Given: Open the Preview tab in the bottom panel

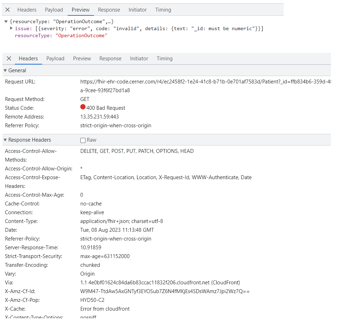Looking at the screenshot, I should [82, 59].
